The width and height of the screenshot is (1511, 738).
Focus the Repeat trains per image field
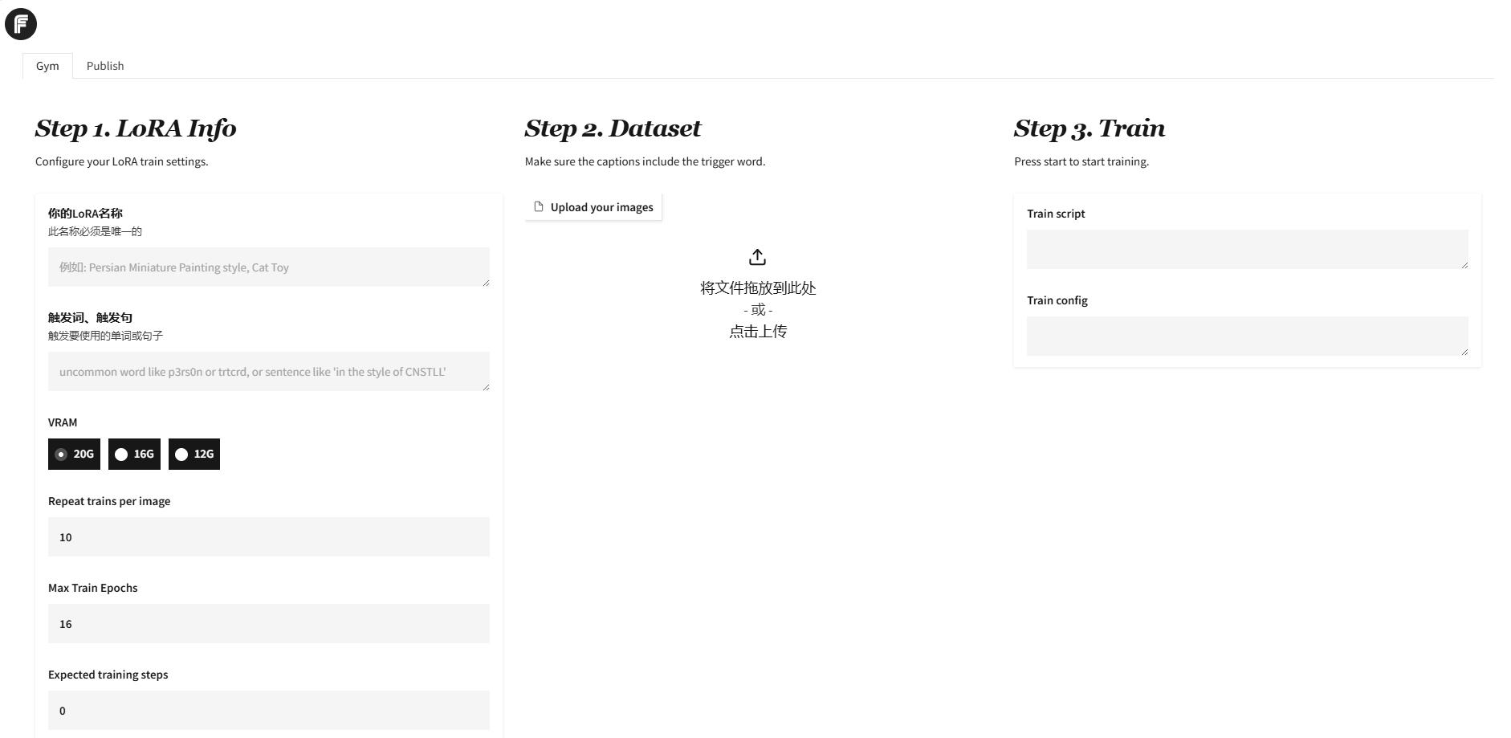[x=268, y=536]
